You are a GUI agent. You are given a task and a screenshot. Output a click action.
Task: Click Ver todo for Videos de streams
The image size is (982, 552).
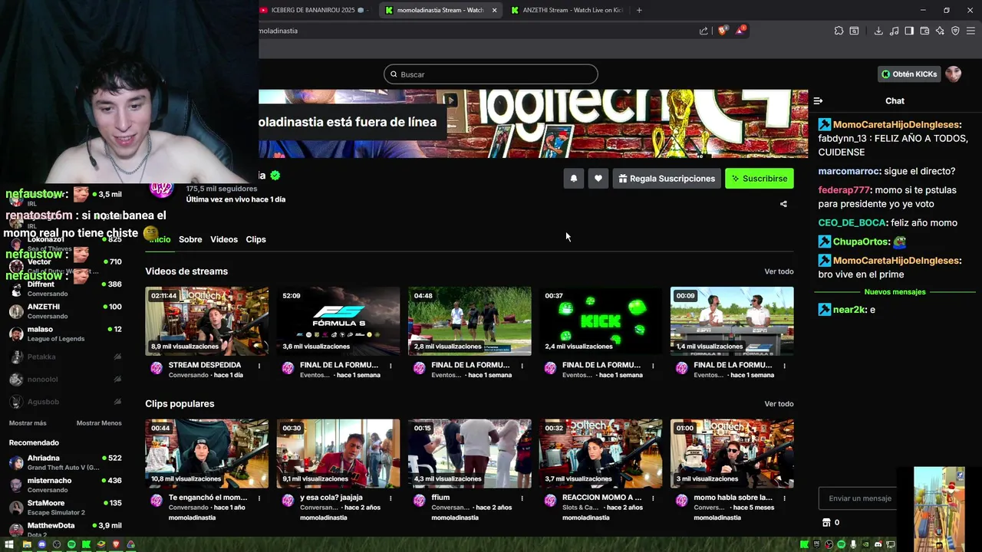pyautogui.click(x=779, y=271)
